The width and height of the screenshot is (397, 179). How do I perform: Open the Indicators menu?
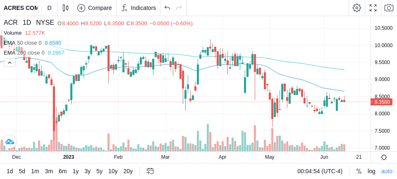coord(139,8)
